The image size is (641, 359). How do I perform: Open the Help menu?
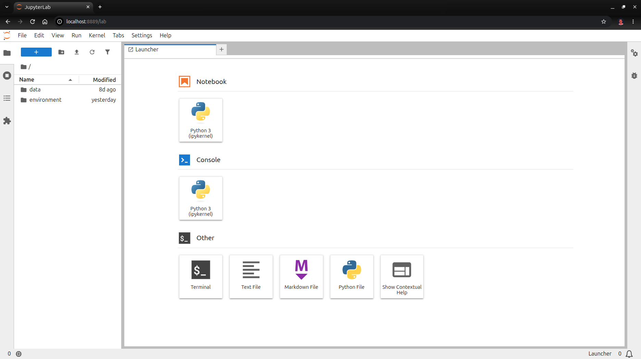pyautogui.click(x=165, y=35)
